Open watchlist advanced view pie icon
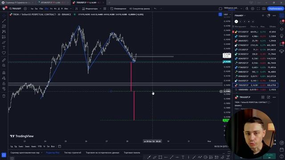This screenshot has height=160, width=285. [269, 16]
